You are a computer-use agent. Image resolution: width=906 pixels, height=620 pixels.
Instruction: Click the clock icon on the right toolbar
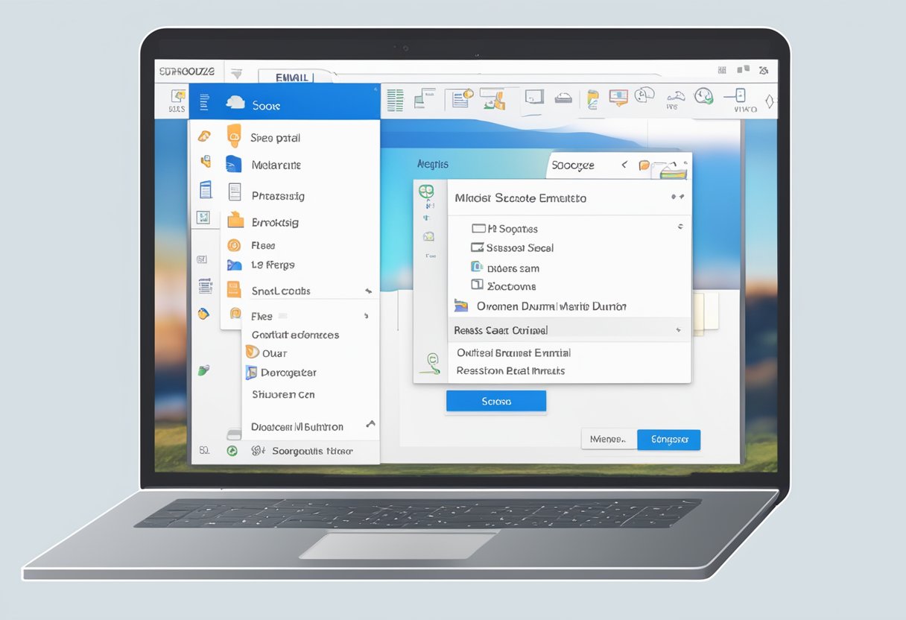703,97
